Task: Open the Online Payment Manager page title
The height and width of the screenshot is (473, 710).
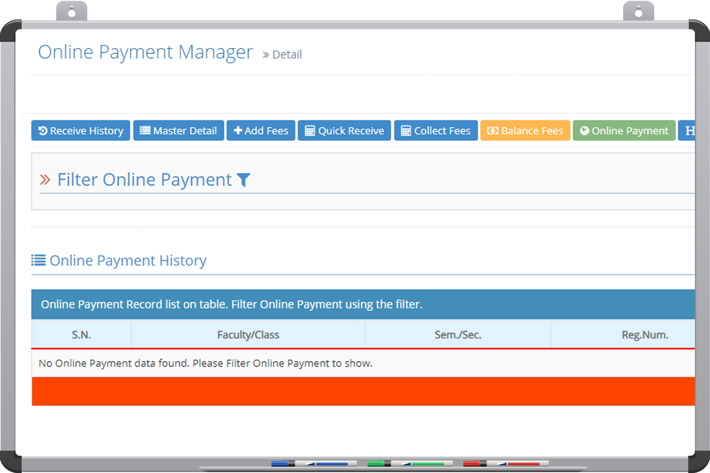Action: (145, 52)
